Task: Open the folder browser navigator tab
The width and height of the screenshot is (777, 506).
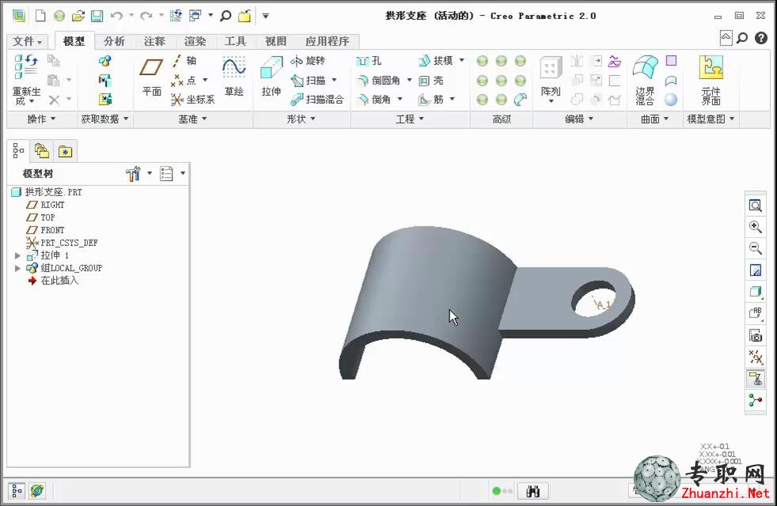Action: pyautogui.click(x=42, y=151)
